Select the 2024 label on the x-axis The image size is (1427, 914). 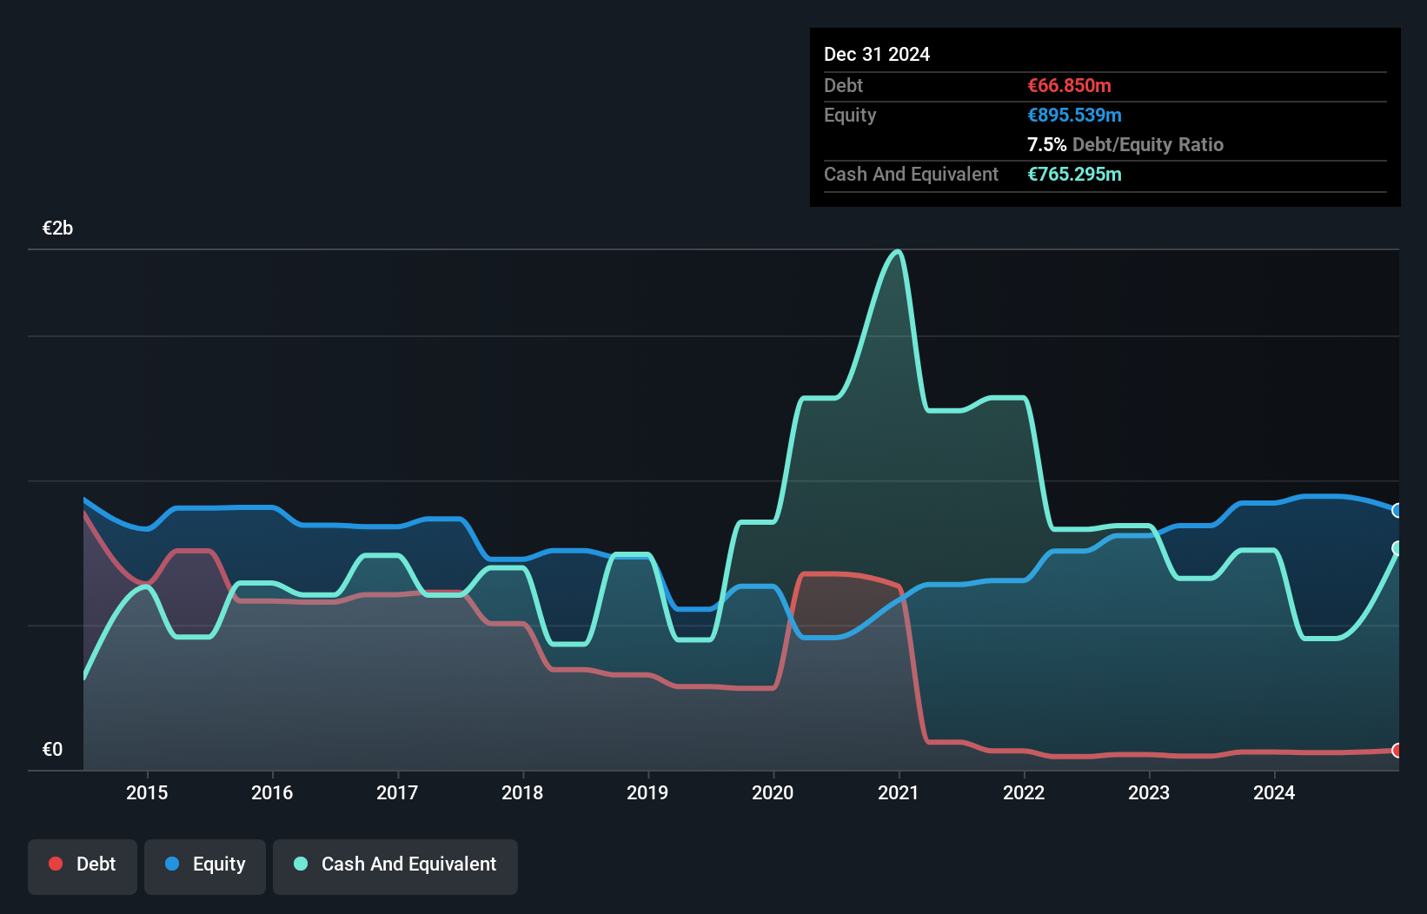1274,792
